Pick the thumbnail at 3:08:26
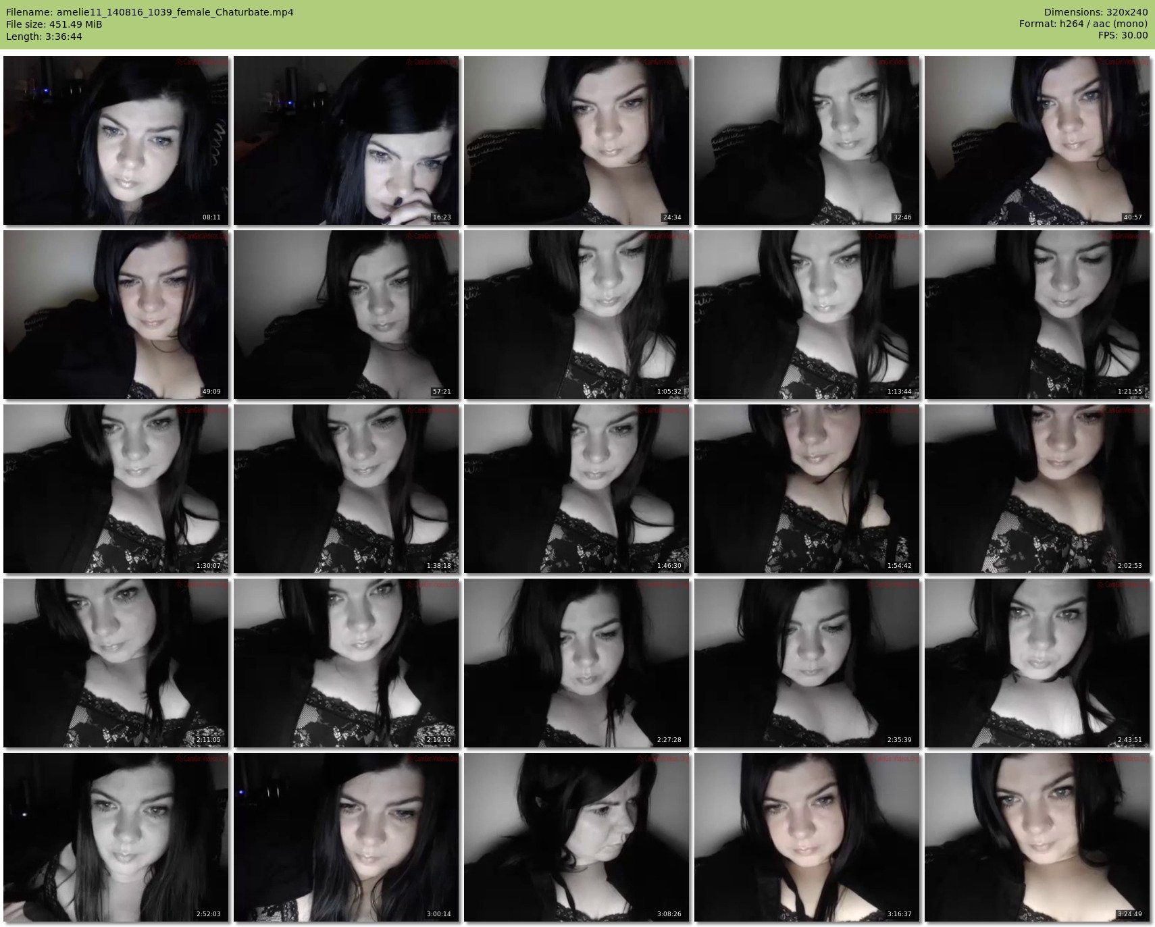 point(577,837)
